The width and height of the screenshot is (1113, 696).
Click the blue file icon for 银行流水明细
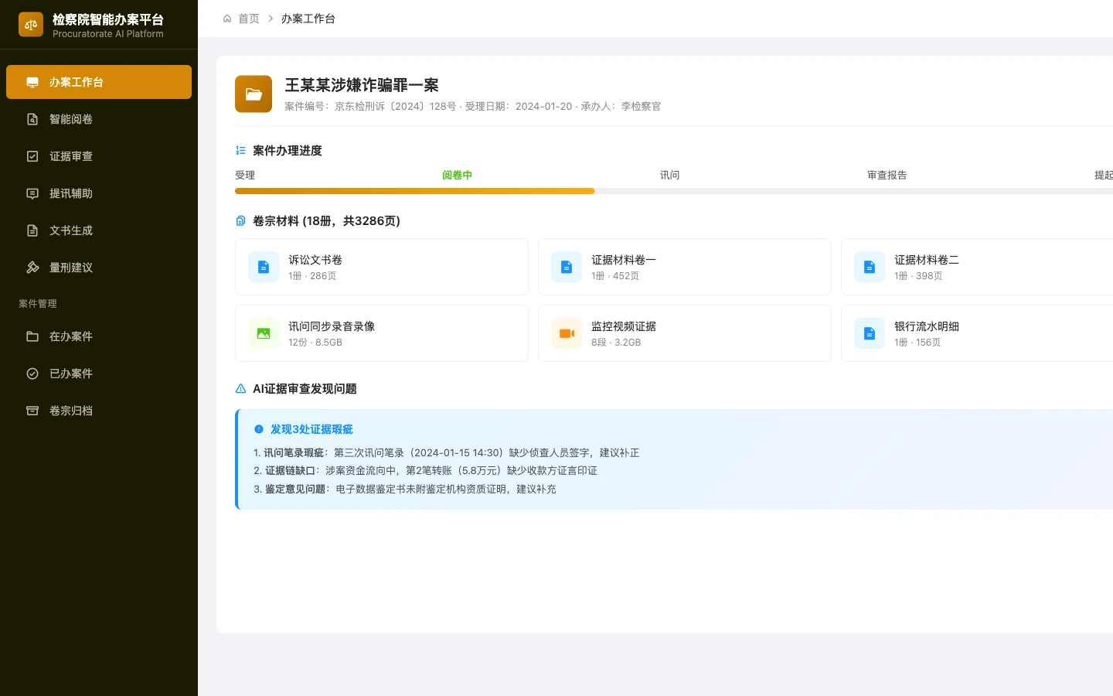point(870,333)
